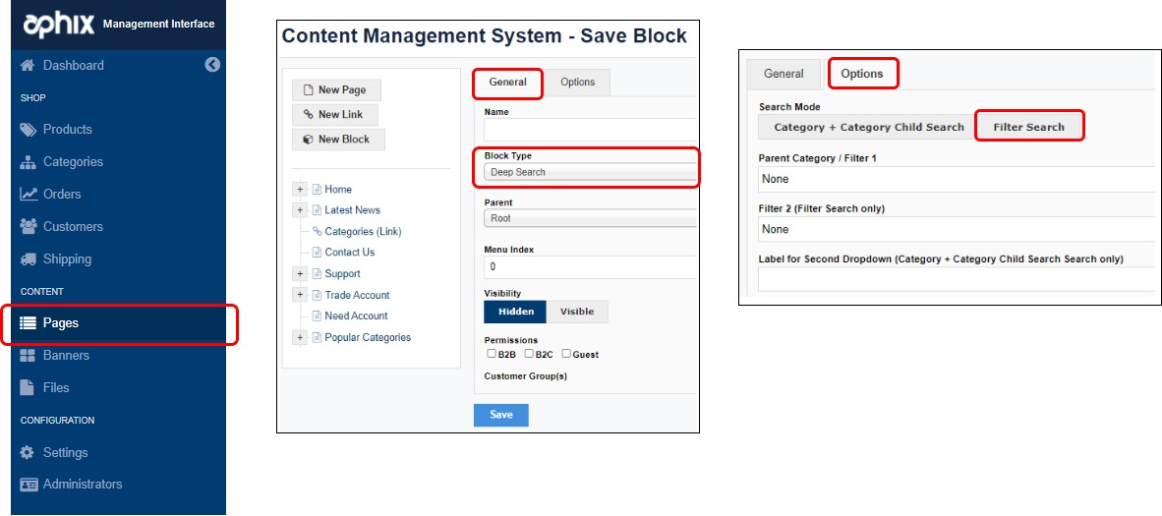1162x516 pixels.
Task: Collapse the sidebar with the arrow icon
Action: coord(212,65)
